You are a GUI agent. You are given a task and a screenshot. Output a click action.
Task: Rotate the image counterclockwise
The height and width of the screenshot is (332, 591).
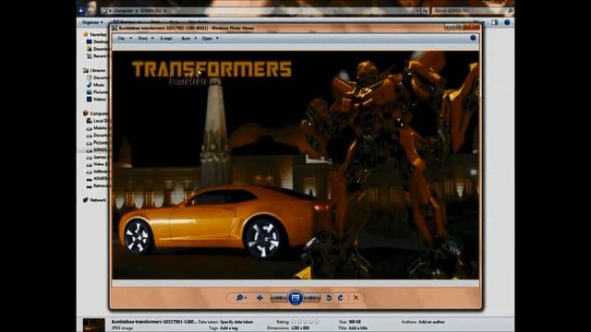(x=329, y=298)
